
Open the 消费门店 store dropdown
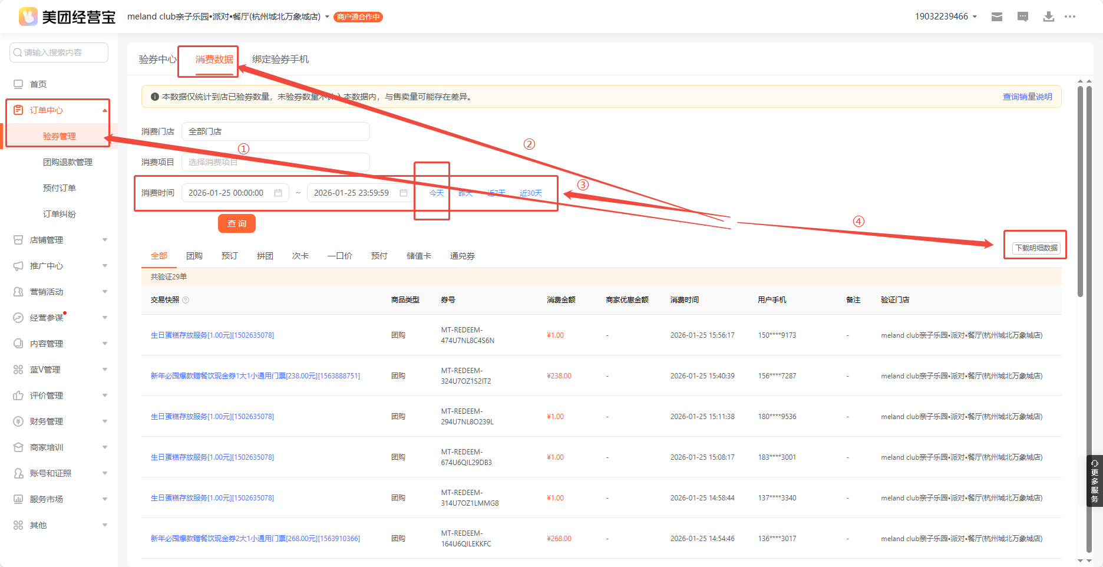tap(275, 131)
